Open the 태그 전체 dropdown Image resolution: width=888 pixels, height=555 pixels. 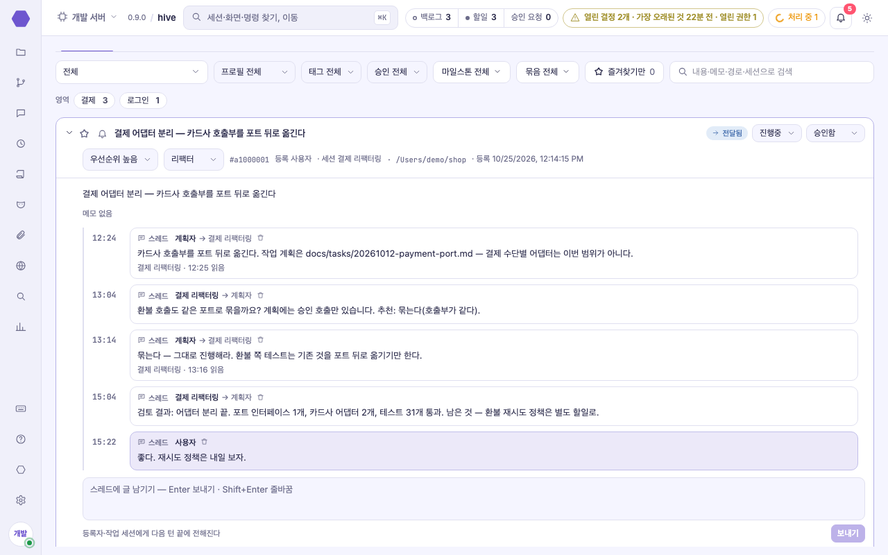coord(331,72)
